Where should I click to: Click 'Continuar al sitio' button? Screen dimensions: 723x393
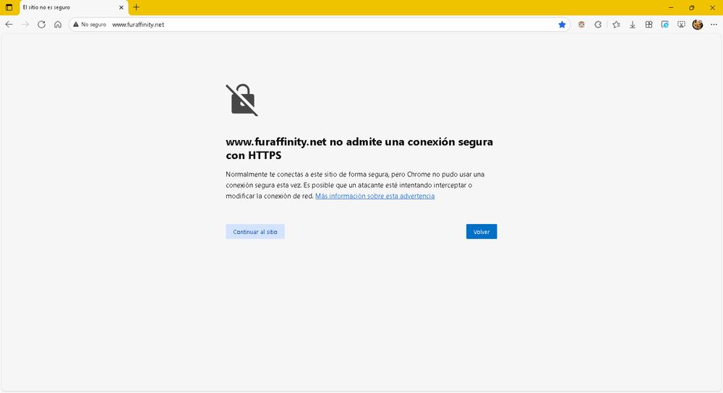point(255,232)
